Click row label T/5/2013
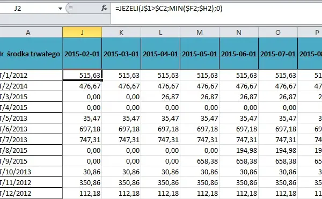The width and height of the screenshot is (322, 199). pyautogui.click(x=31, y=118)
